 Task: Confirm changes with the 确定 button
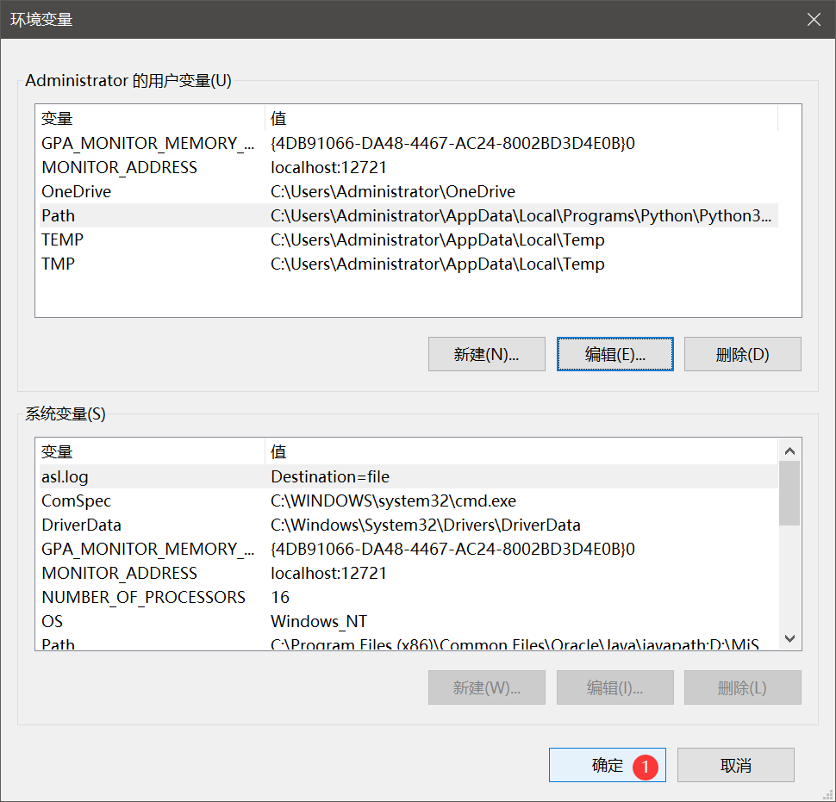[x=607, y=765]
